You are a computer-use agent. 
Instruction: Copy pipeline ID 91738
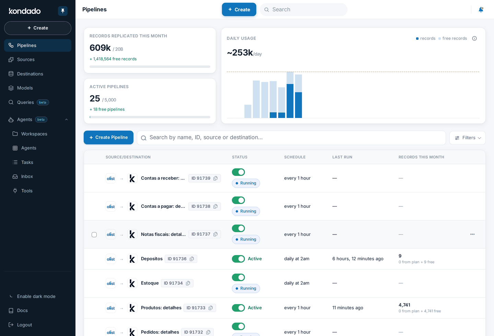(215, 206)
